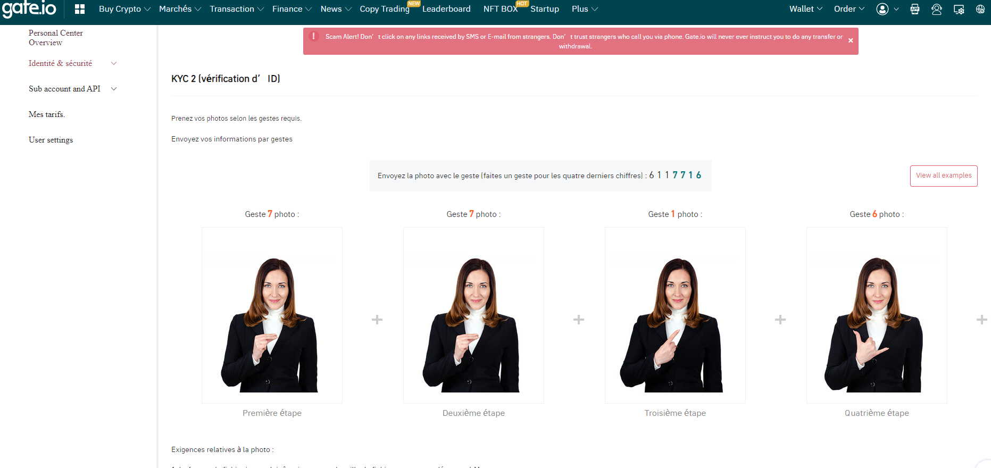Viewport: 991px width, 468px height.
Task: Expand the Marchés dropdown
Action: 180,9
